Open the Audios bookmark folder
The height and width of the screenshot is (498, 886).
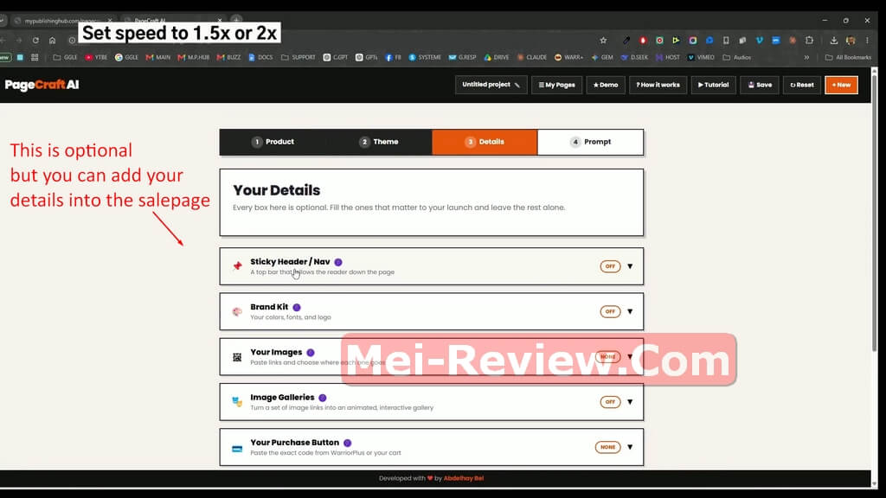737,57
